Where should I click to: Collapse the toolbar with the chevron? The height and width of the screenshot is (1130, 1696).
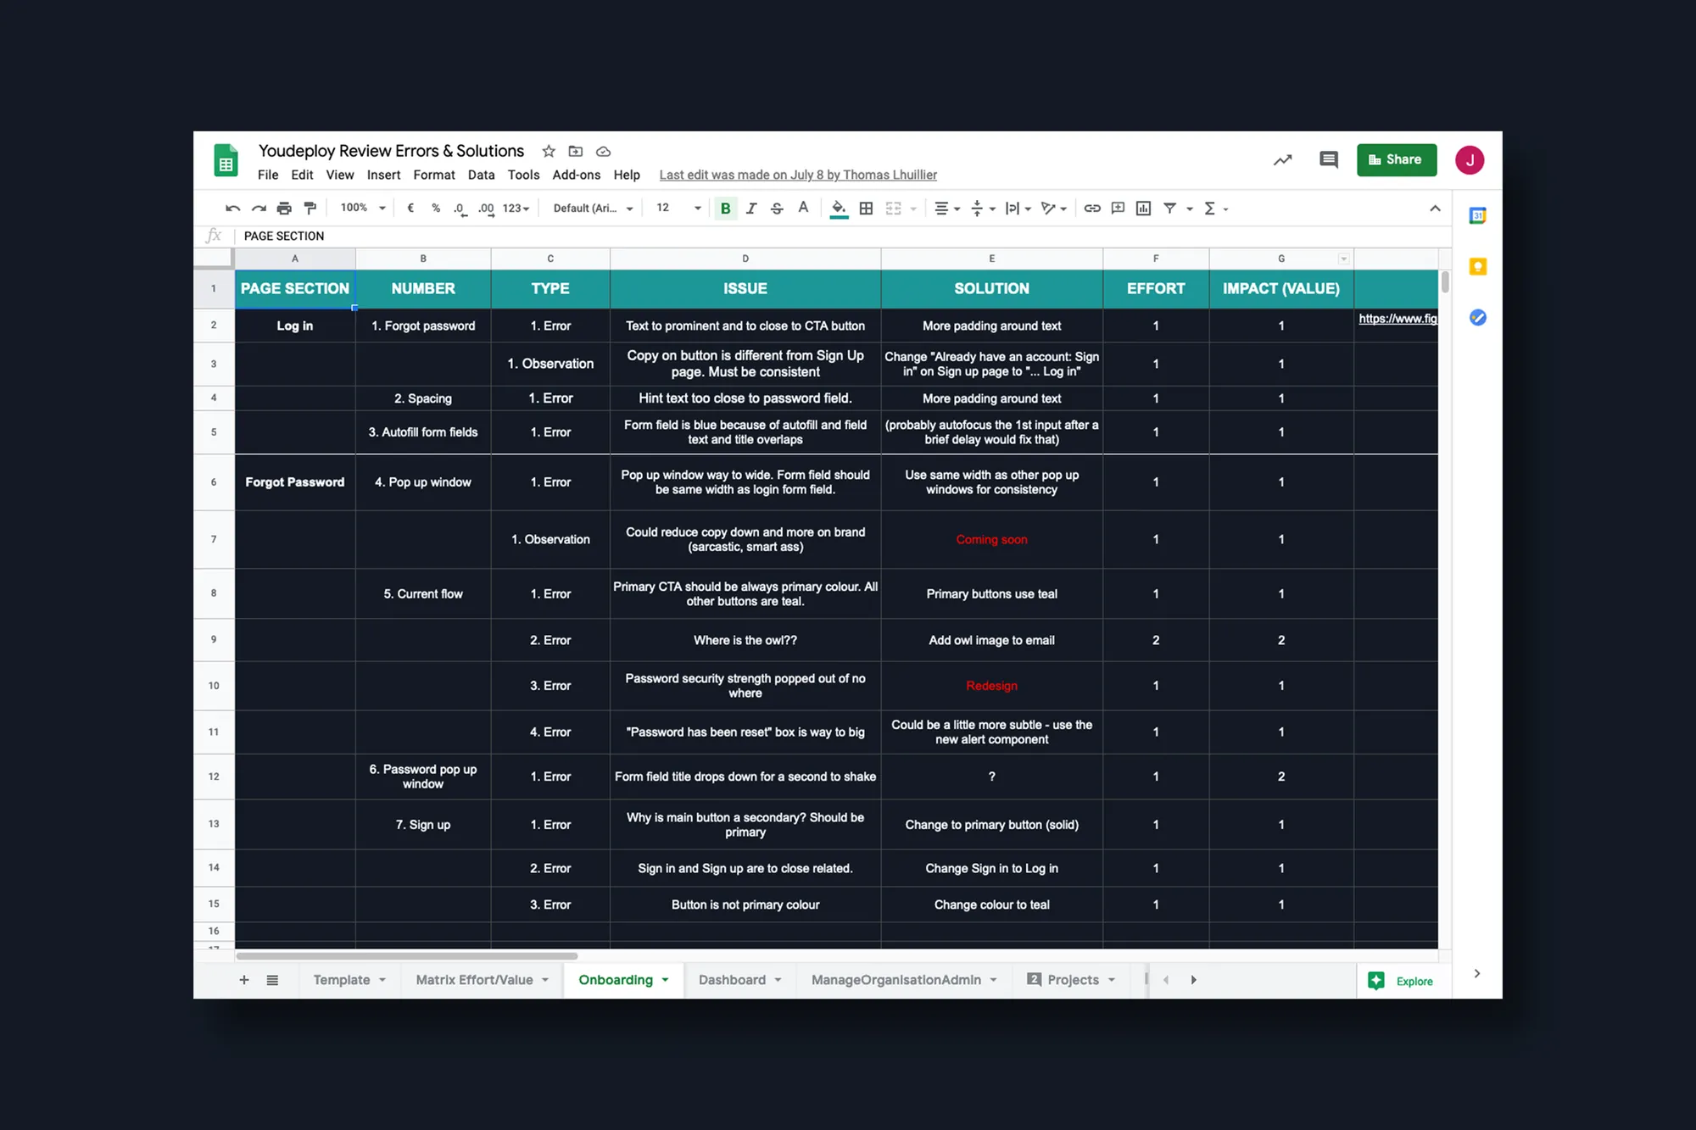1435,209
